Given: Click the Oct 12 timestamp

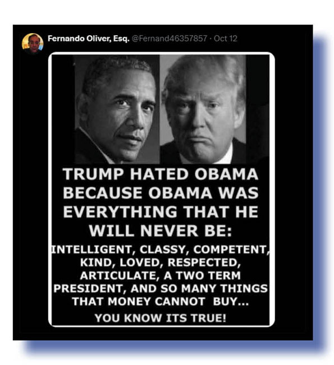Looking at the screenshot, I should [x=226, y=39].
